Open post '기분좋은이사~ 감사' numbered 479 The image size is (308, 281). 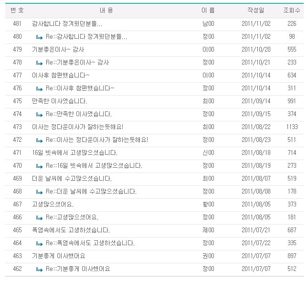pyautogui.click(x=58, y=50)
